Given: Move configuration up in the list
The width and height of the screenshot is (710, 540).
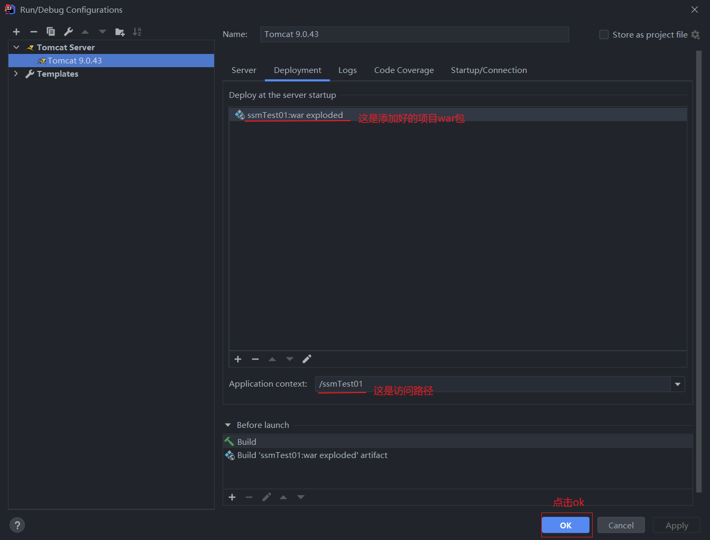Looking at the screenshot, I should pos(85,32).
